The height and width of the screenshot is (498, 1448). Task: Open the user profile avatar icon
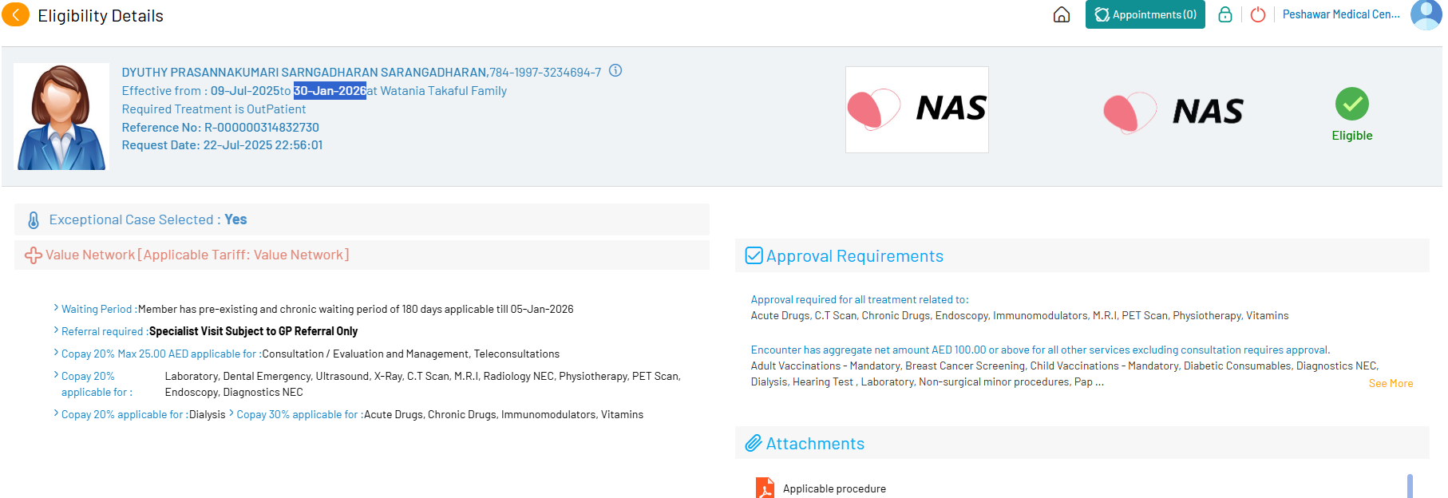(x=1426, y=14)
